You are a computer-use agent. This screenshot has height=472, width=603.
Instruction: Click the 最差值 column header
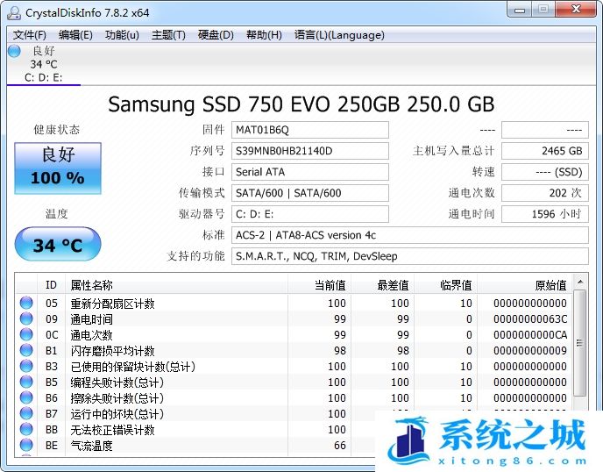click(382, 285)
